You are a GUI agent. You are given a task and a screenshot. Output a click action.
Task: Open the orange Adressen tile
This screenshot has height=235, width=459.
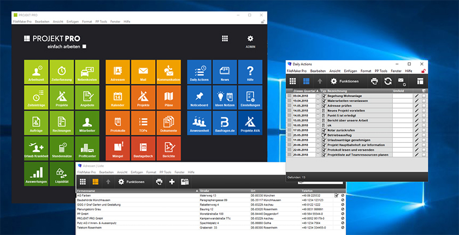coord(117,72)
